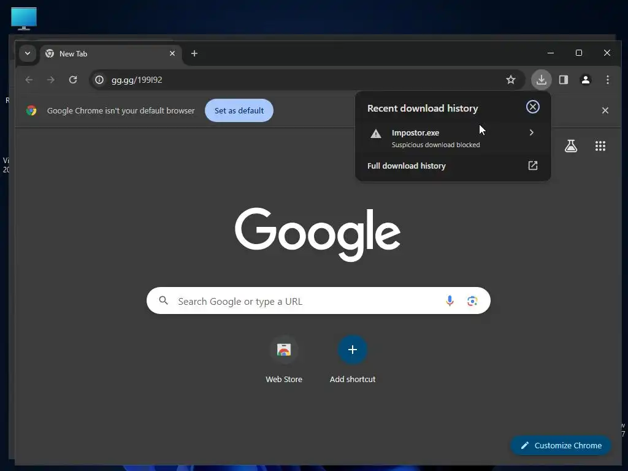Image resolution: width=628 pixels, height=471 pixels.
Task: Open the This PC desktop icon
Action: click(x=24, y=19)
